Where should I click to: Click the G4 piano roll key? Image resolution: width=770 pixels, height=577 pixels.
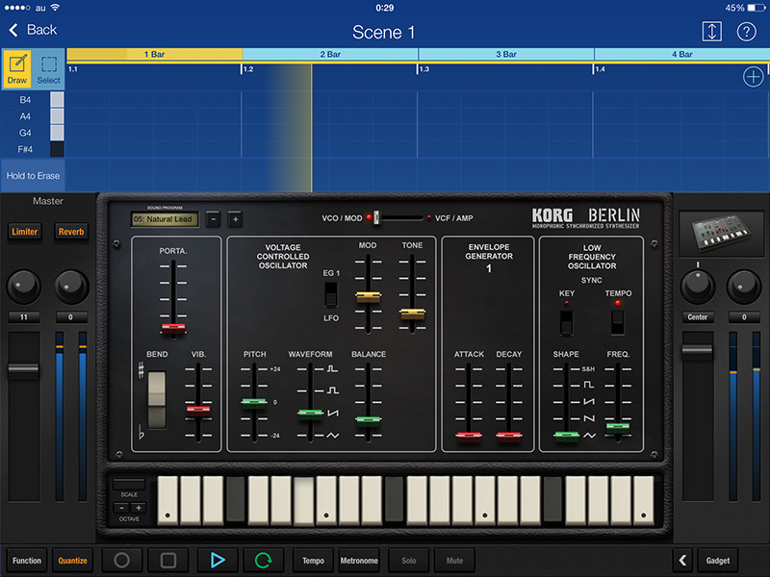pyautogui.click(x=57, y=133)
